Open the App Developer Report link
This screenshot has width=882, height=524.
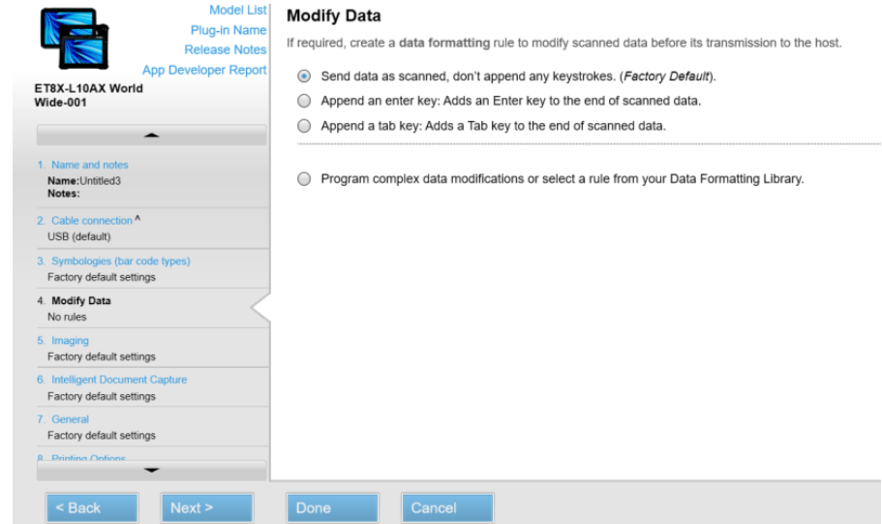coord(204,70)
